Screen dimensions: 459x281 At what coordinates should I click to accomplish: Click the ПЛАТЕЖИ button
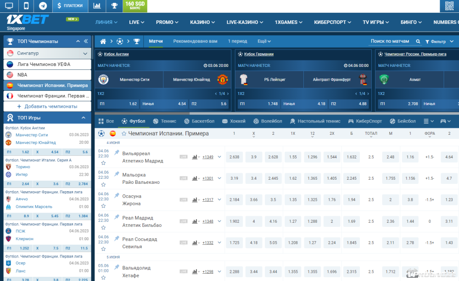[70, 6]
